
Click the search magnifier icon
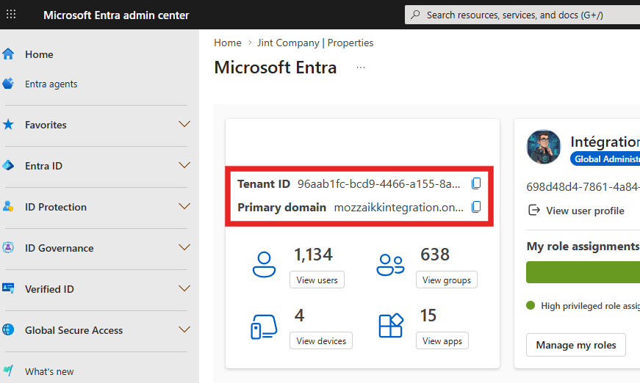pyautogui.click(x=415, y=15)
